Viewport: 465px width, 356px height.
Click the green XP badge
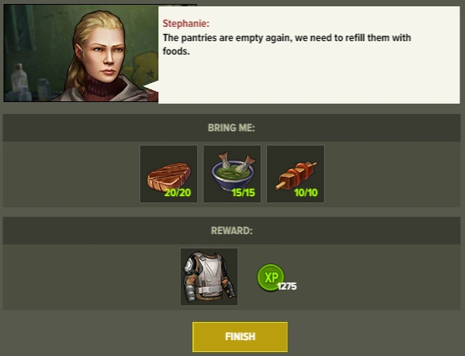point(270,278)
